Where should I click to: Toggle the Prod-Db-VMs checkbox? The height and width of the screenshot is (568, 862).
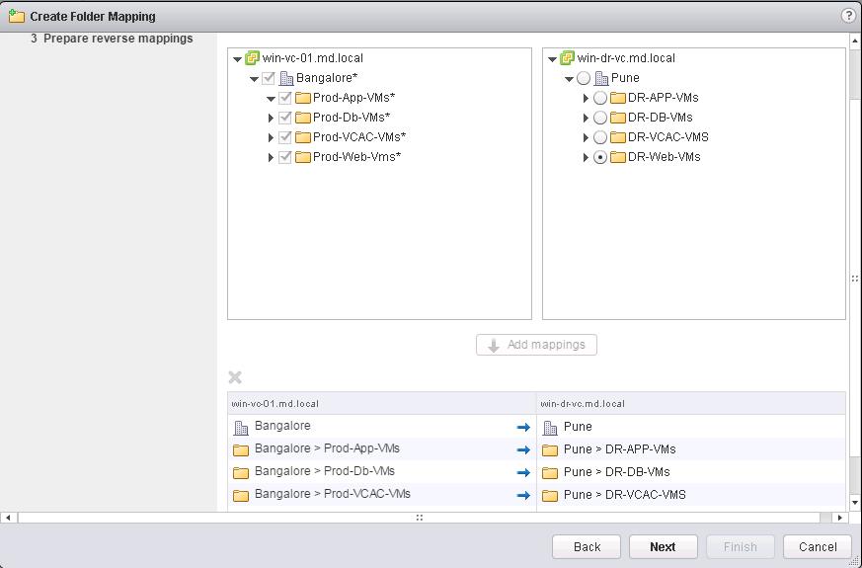coord(284,118)
